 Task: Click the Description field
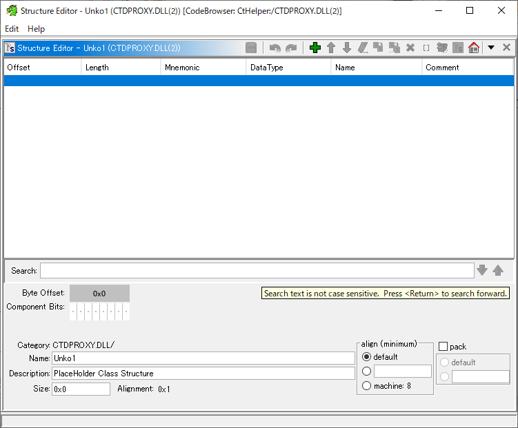click(203, 374)
